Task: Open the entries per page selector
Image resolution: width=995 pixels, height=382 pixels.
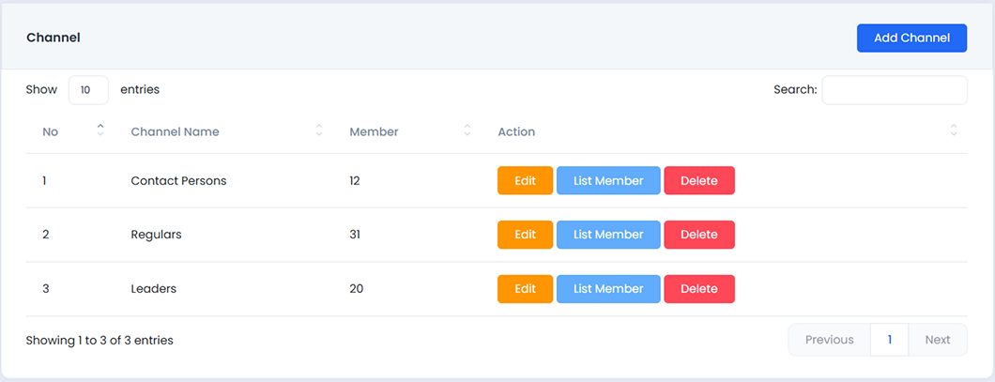Action: pos(88,90)
